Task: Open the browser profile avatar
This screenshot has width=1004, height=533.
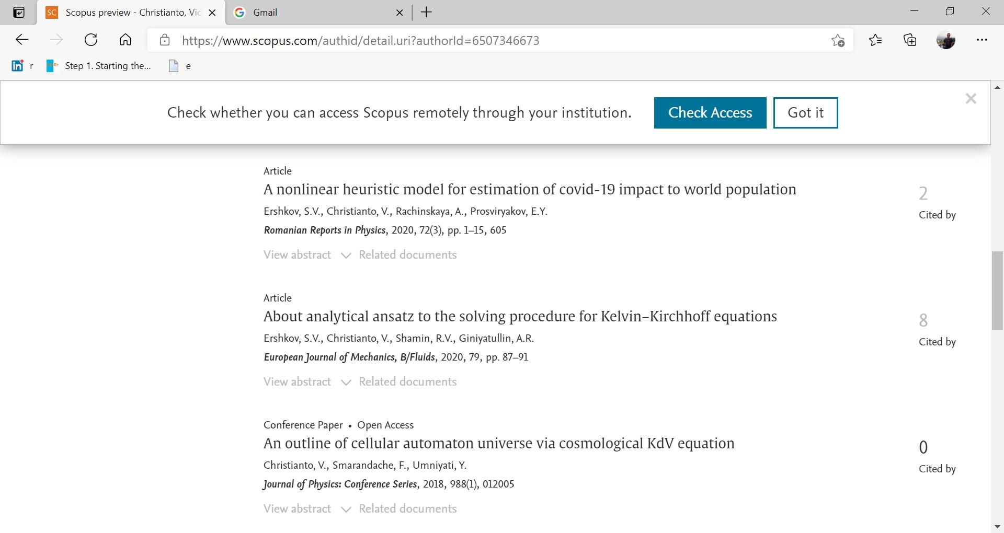Action: [x=946, y=40]
